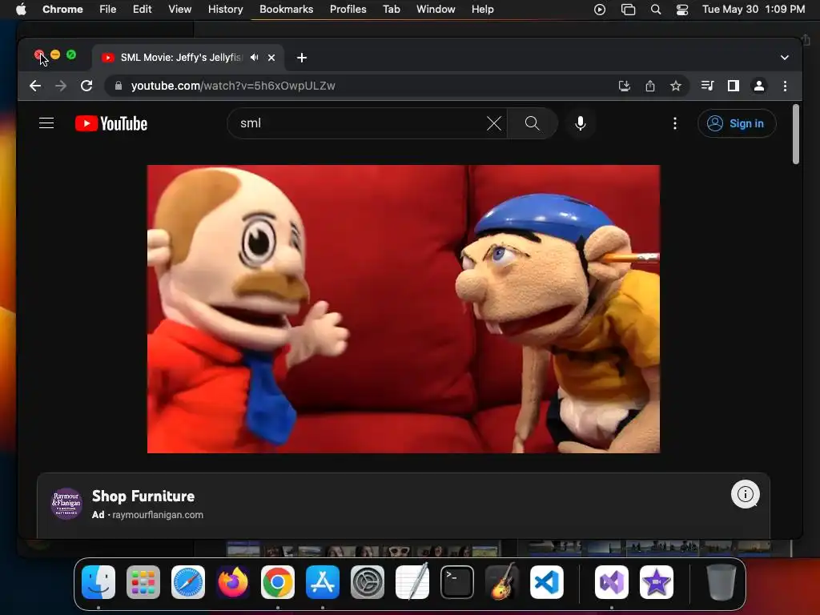Install app via address bar icon
This screenshot has width=820, height=615.
click(x=624, y=86)
